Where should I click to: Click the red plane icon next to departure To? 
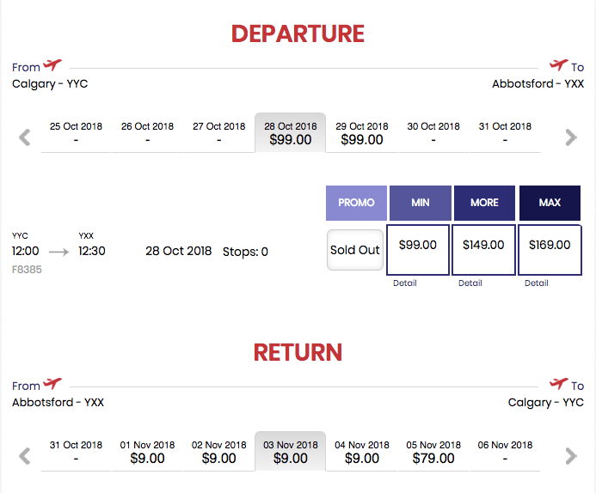(x=559, y=65)
